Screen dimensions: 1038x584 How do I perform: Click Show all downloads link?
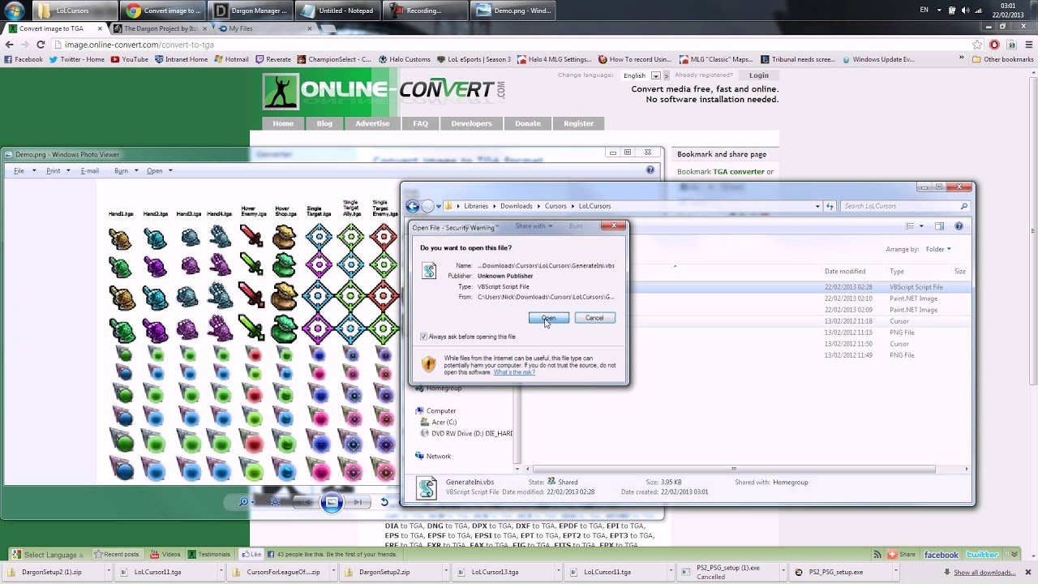pos(984,572)
